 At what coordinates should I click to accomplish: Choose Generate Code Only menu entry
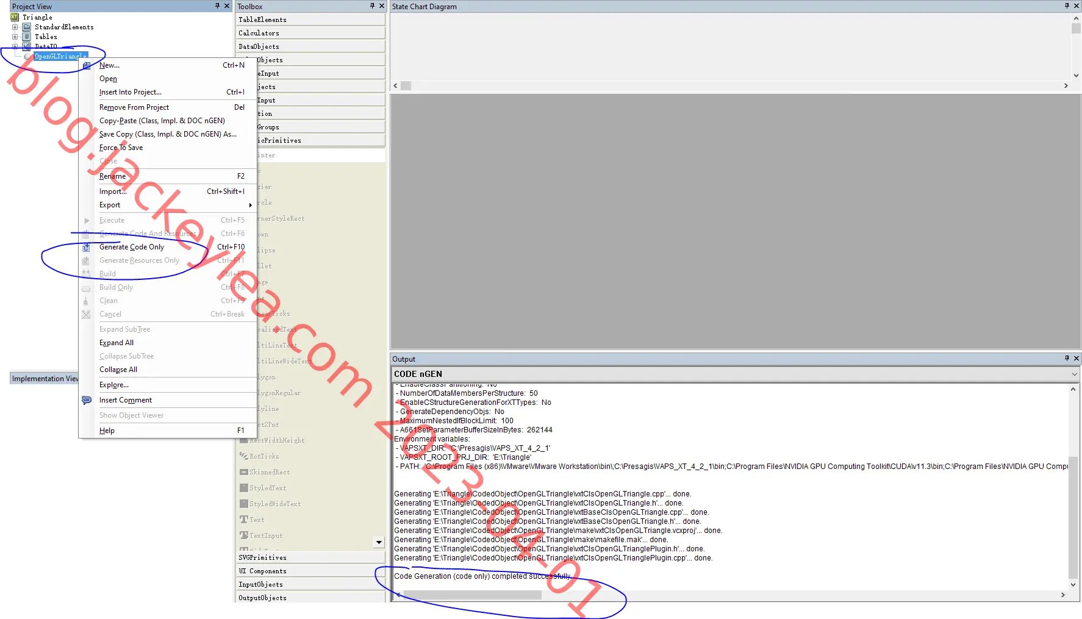tap(168, 247)
